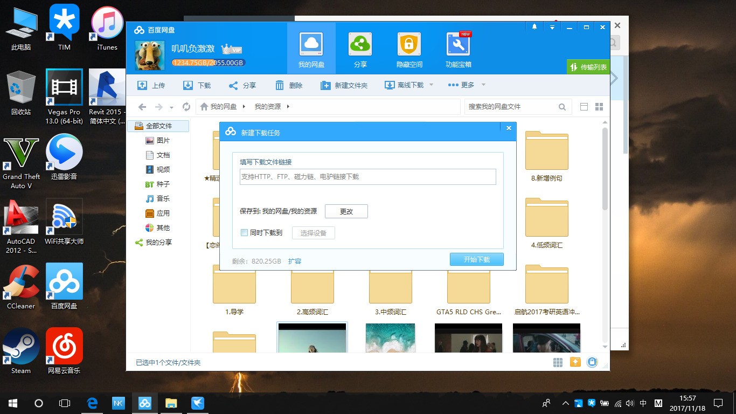Screen dimensions: 736x414
Task: Open the 隐藏空间 tab
Action: (x=409, y=50)
